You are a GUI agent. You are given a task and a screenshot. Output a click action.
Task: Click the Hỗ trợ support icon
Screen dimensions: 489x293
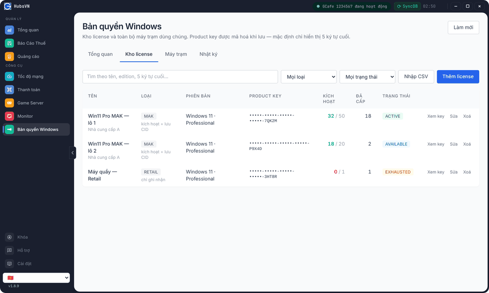[x=9, y=250]
